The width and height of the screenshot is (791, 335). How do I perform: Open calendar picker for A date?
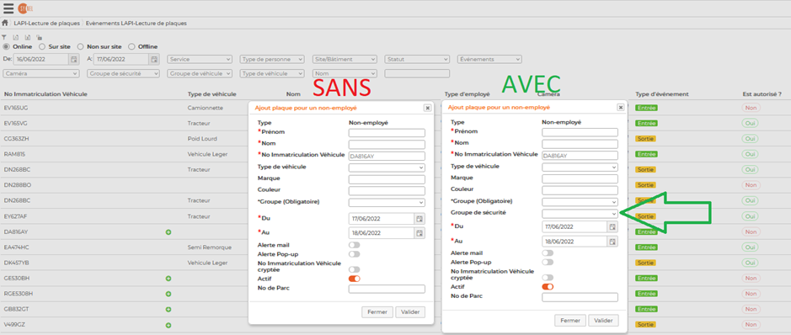pos(154,59)
